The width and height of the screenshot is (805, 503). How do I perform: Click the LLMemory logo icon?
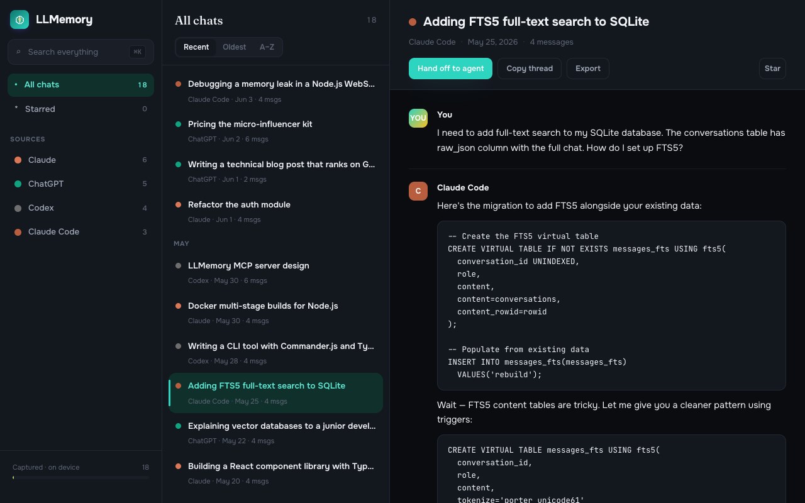pyautogui.click(x=19, y=19)
